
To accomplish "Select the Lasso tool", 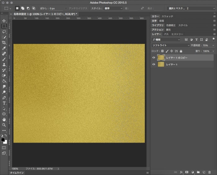I will (x=4, y=31).
